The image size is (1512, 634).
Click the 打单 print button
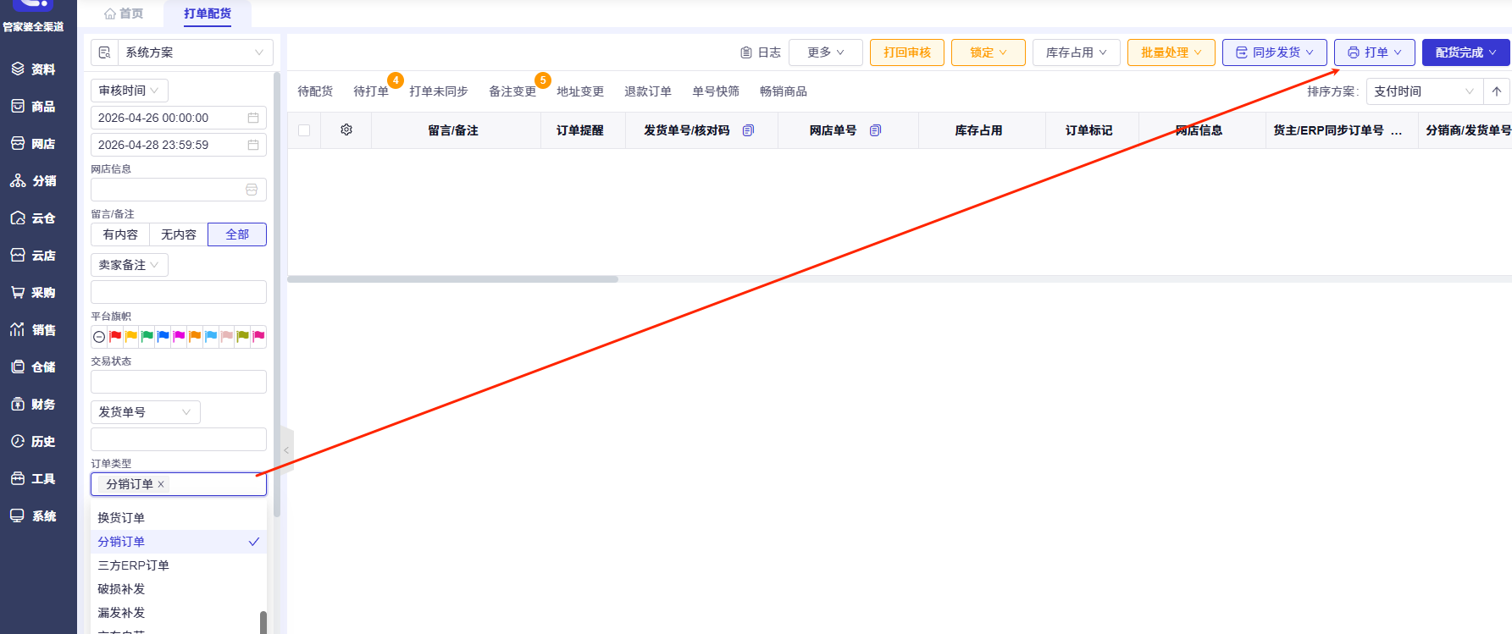click(x=1375, y=52)
